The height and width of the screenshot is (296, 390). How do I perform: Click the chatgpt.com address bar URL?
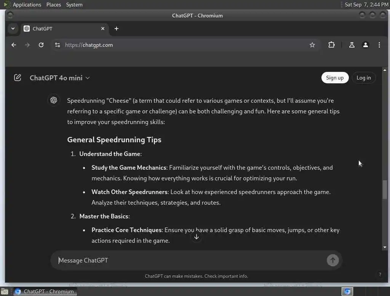(x=89, y=45)
